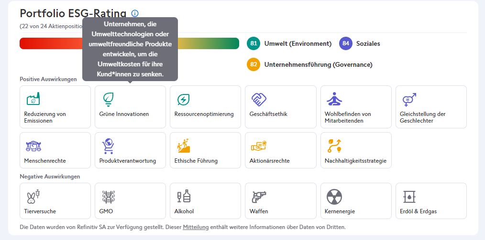485x240 pixels.
Task: Click the mountain climbers icon for Ethische Führung
Action: tap(183, 146)
